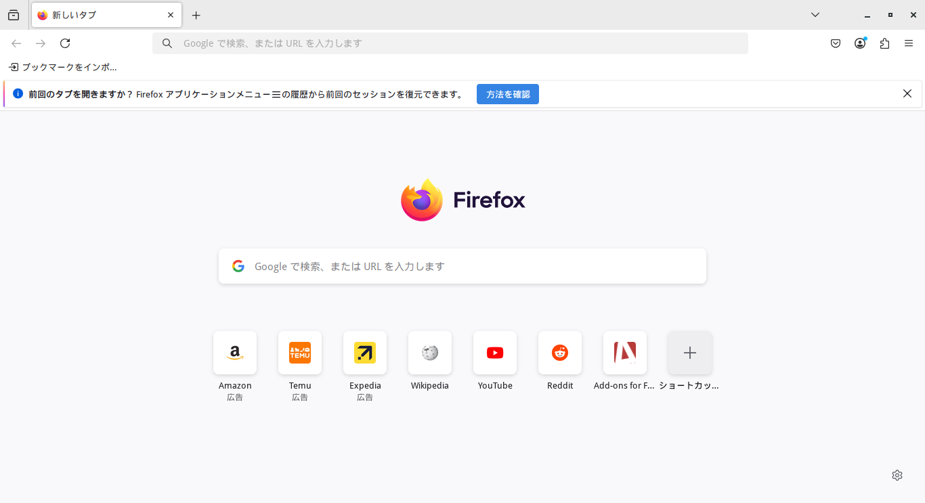Maximize the Firefox window
Image resolution: width=925 pixels, height=503 pixels.
[890, 15]
